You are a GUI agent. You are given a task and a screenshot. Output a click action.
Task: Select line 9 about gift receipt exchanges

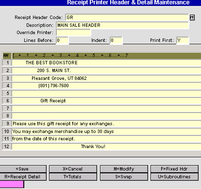pyautogui.click(x=106, y=124)
